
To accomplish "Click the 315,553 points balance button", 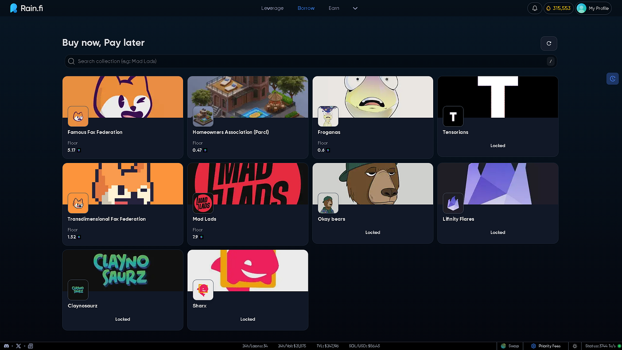I will pyautogui.click(x=558, y=8).
